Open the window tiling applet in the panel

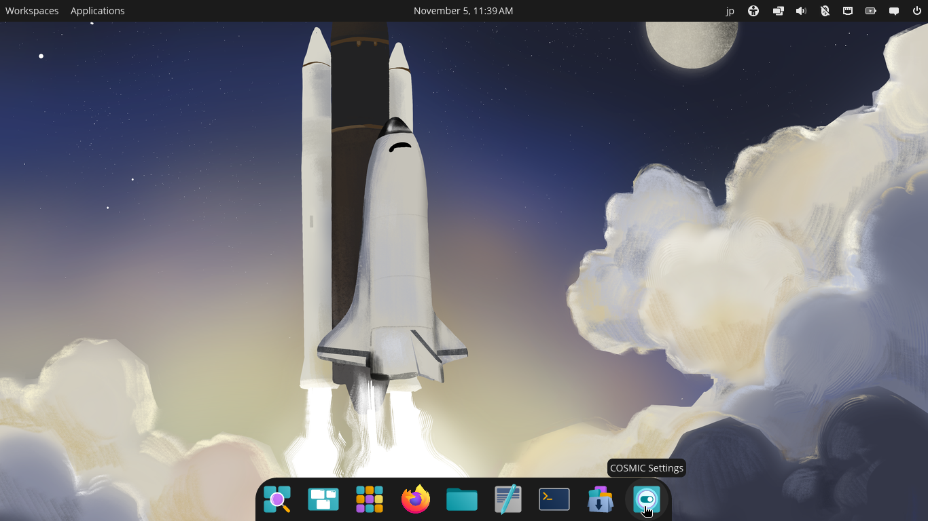pyautogui.click(x=778, y=11)
